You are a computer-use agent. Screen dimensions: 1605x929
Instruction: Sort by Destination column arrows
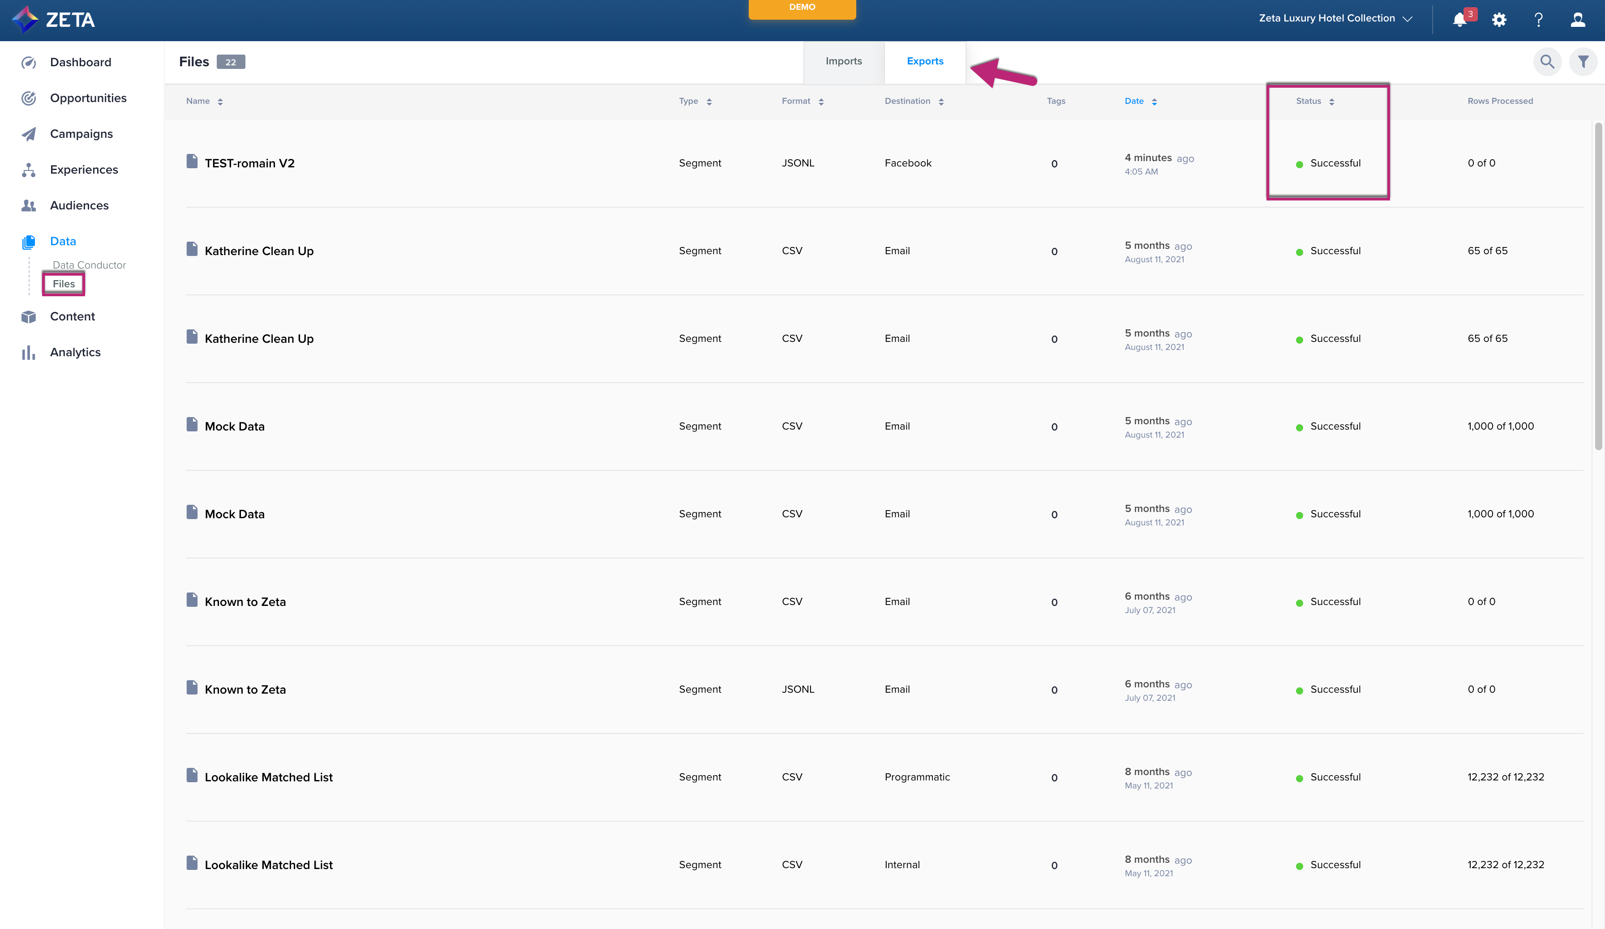coord(941,102)
